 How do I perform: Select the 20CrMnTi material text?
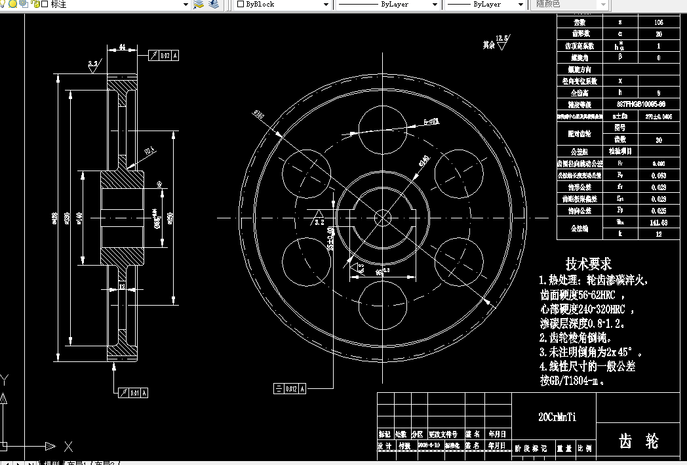[x=557, y=416]
